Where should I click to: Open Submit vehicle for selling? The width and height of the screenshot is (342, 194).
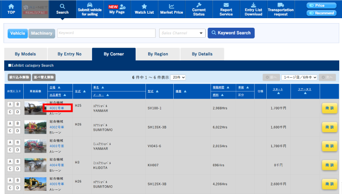click(90, 9)
